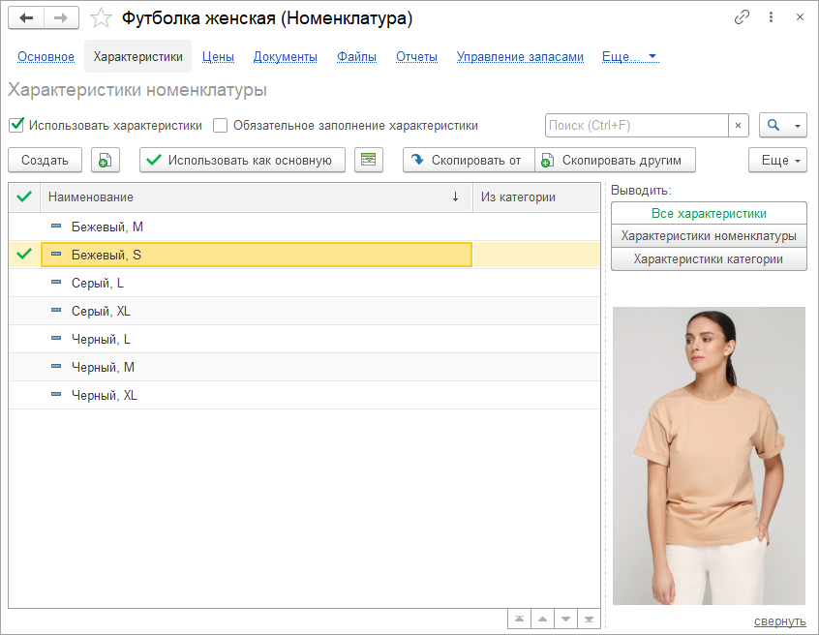Move to the first row arrow
819x635 pixels.
point(520,620)
